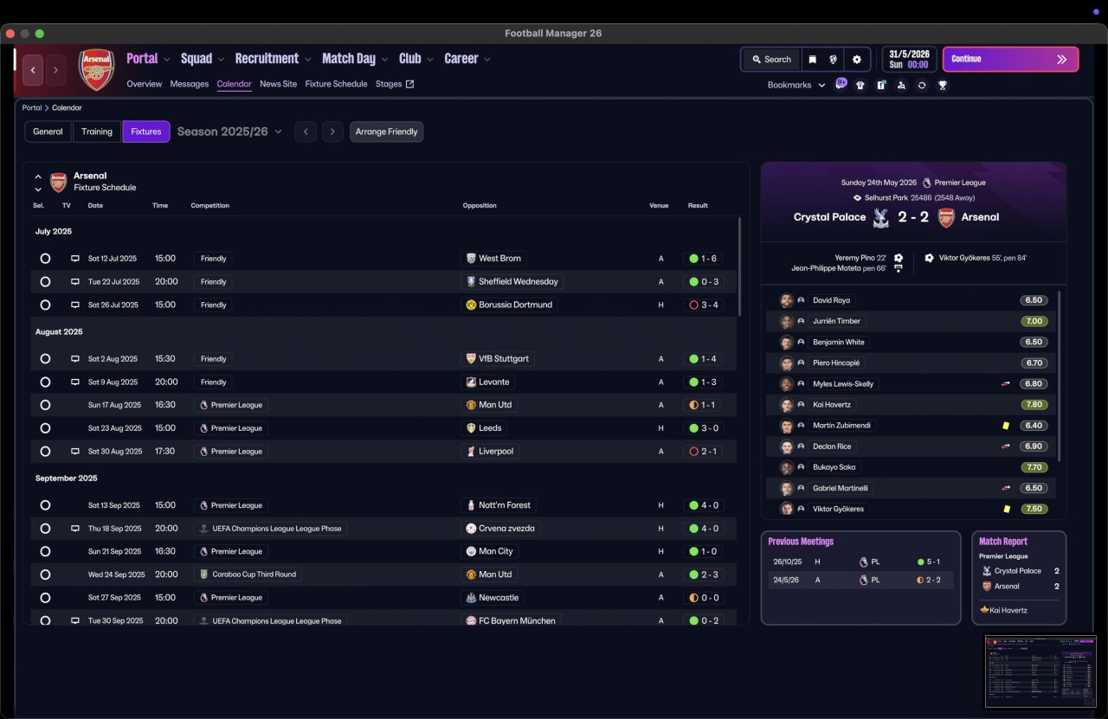The width and height of the screenshot is (1108, 719).
Task: Select the Newcastle fixture radio button
Action: [x=45, y=598]
